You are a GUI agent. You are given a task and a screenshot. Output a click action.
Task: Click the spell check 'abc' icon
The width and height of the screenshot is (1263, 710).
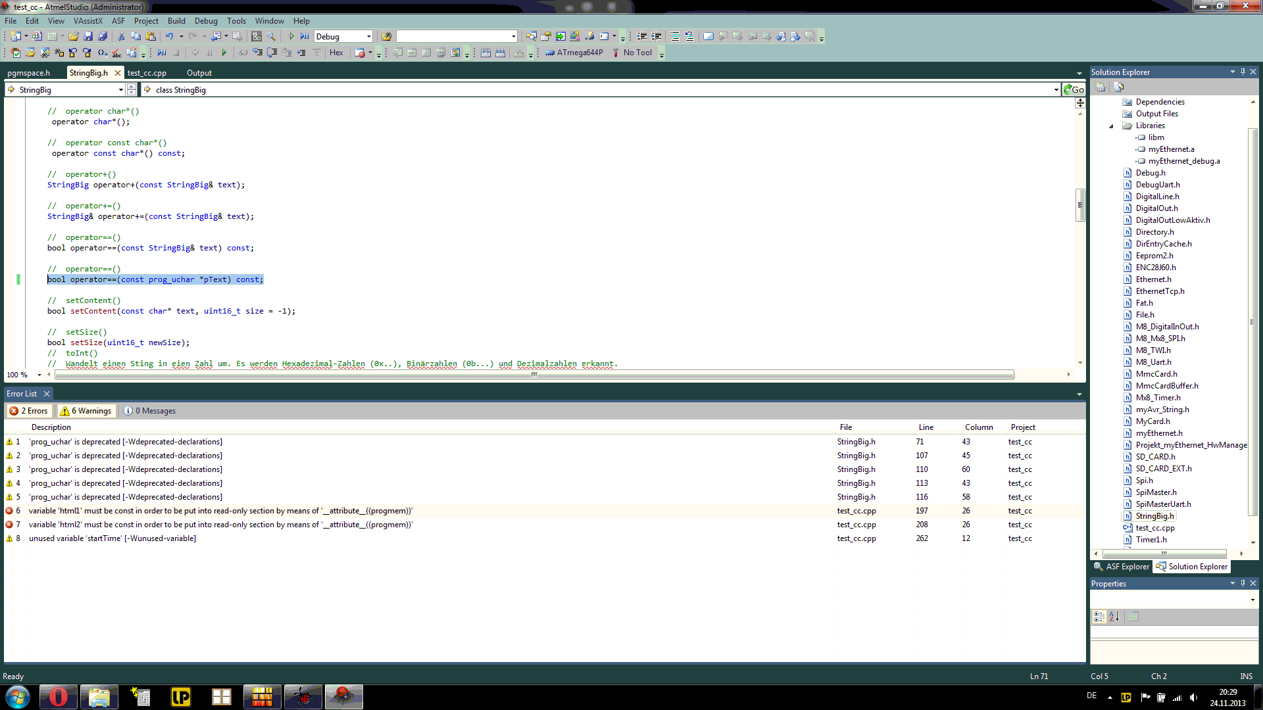tap(116, 53)
